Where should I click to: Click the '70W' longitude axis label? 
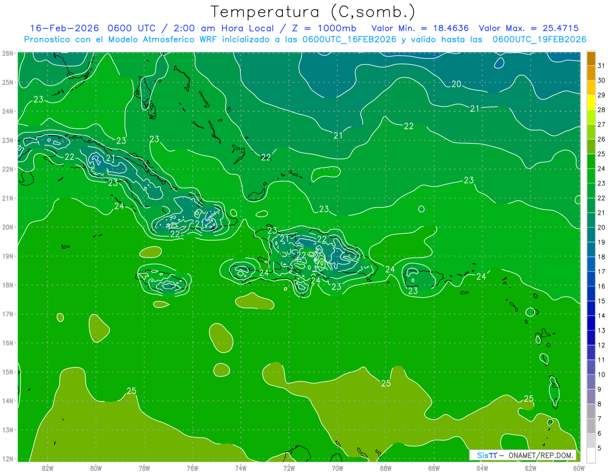pos(337,467)
